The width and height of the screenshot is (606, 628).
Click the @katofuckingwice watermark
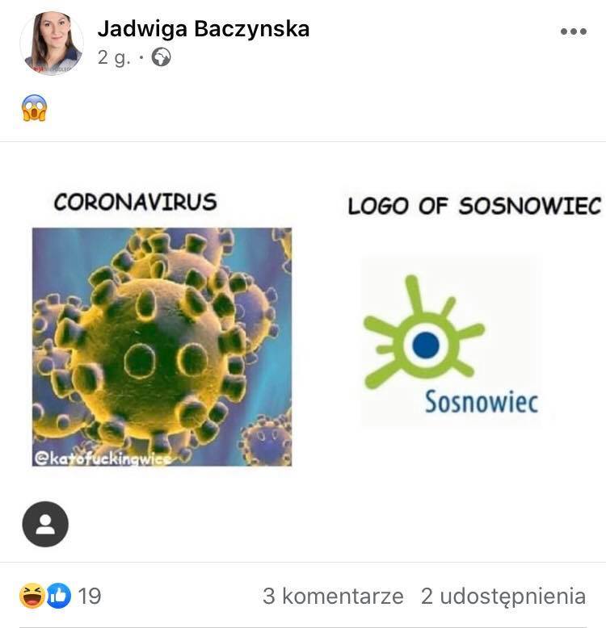tap(103, 458)
